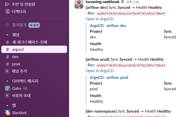Click the [dev-namespaces] message header text
Image resolution: width=186 pixels, height=117 pixels.
point(128,111)
